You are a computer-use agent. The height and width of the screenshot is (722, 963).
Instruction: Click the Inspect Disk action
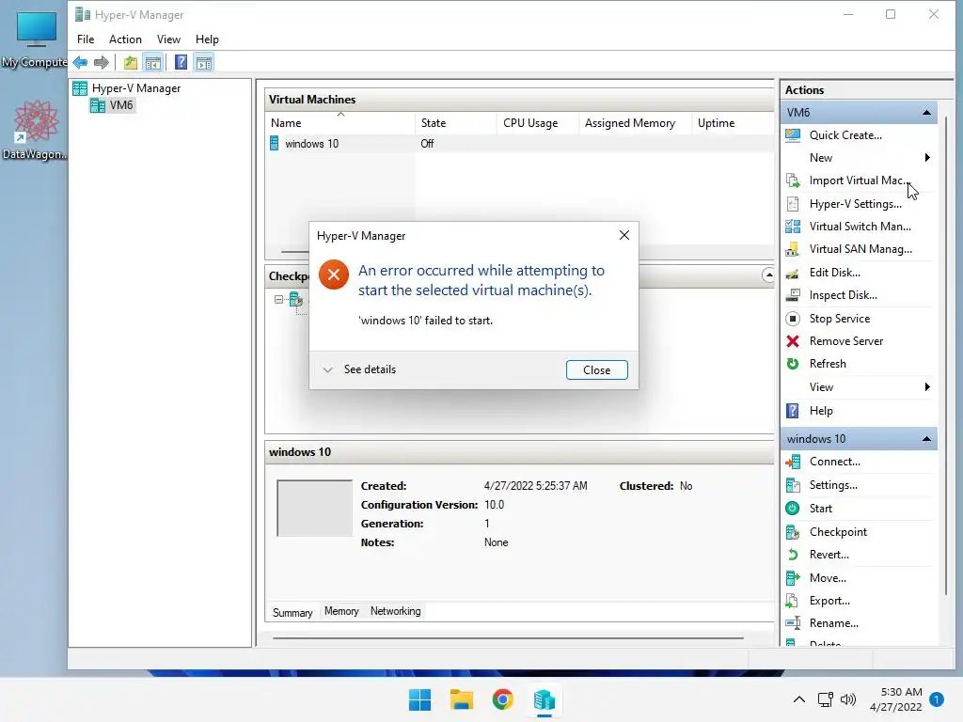844,295
